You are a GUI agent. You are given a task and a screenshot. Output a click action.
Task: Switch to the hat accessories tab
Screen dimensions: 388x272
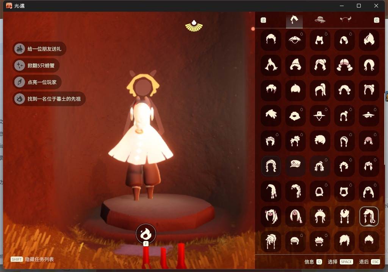point(320,20)
